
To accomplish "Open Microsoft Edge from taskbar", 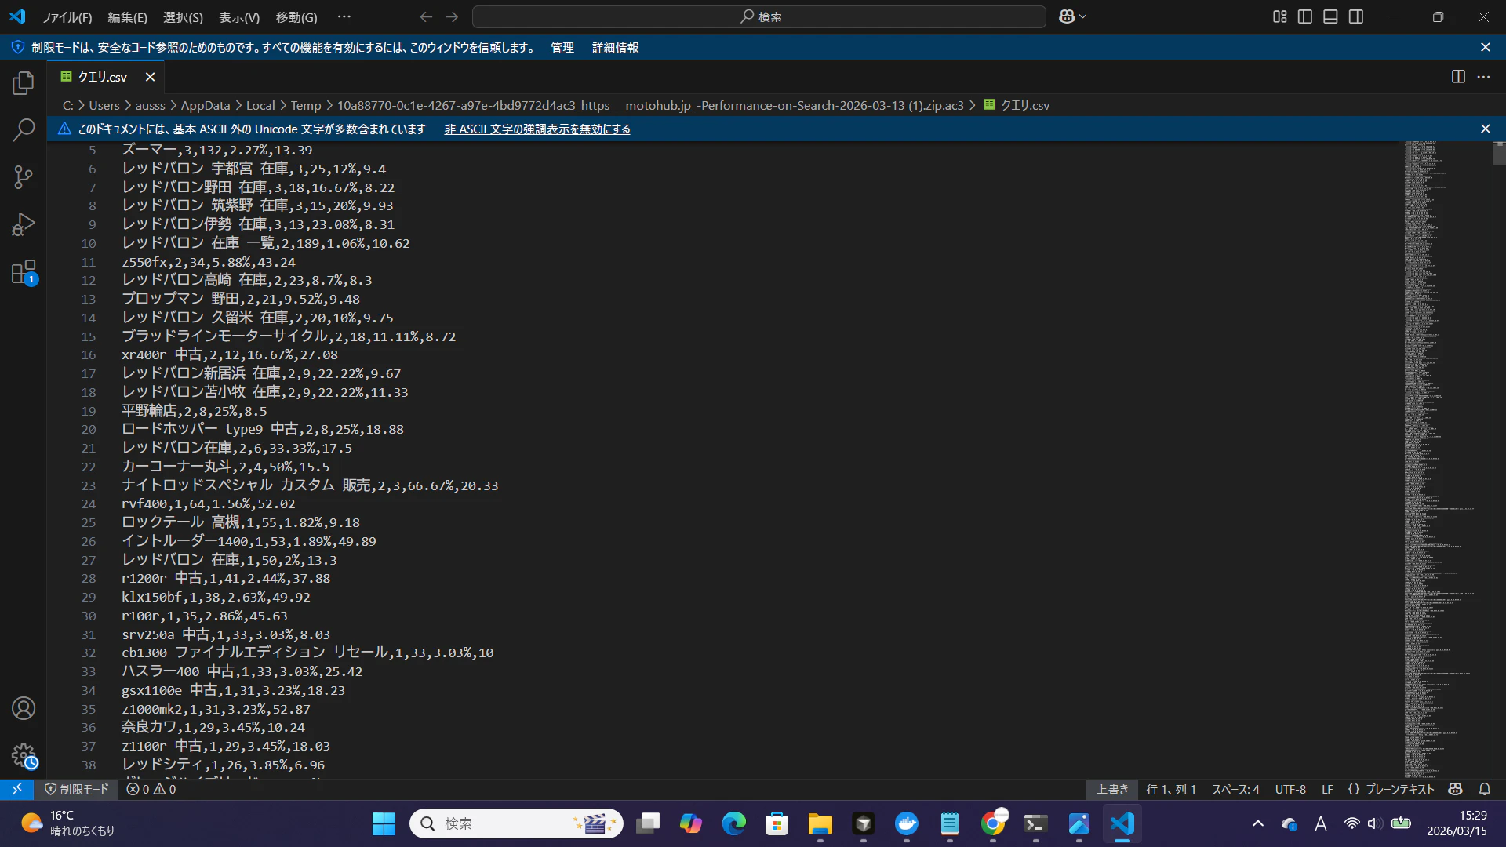I will 734,823.
